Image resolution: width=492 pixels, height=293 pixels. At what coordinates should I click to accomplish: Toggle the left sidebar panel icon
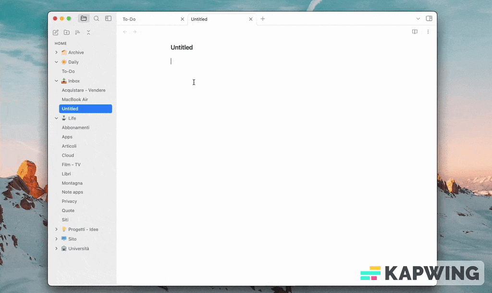coord(108,18)
